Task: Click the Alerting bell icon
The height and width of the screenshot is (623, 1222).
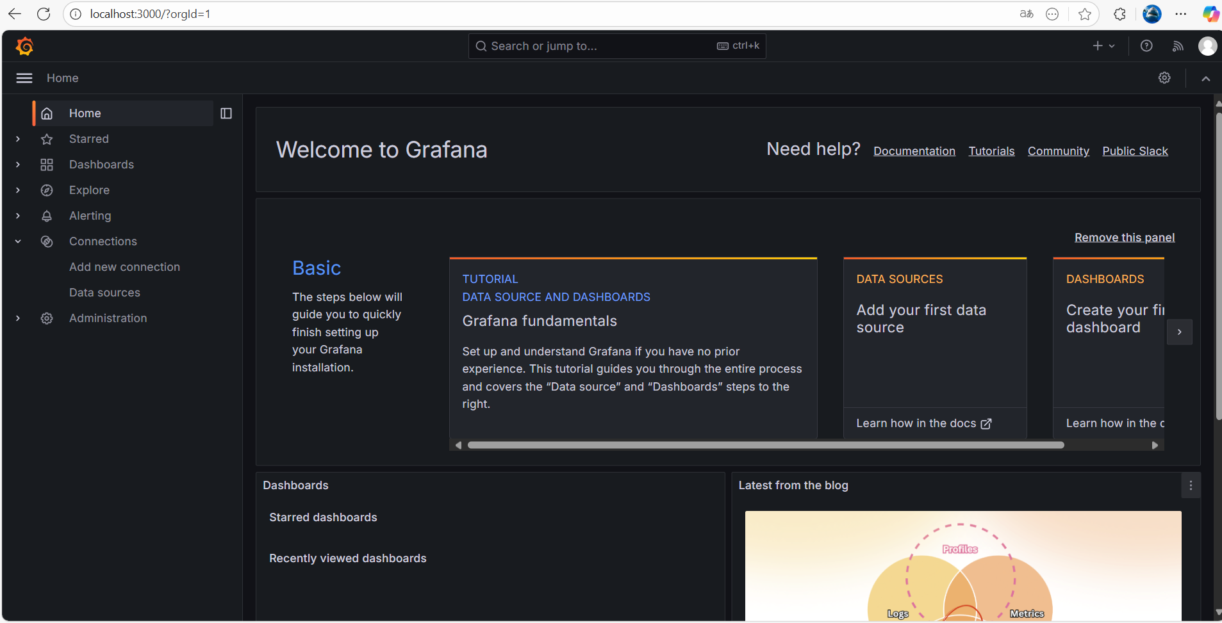Action: coord(47,216)
